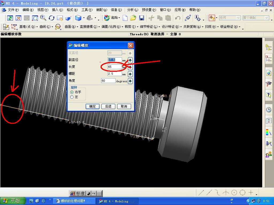Click the 开始 Start button
Viewport: 274px width, 205px height.
click(x=13, y=201)
